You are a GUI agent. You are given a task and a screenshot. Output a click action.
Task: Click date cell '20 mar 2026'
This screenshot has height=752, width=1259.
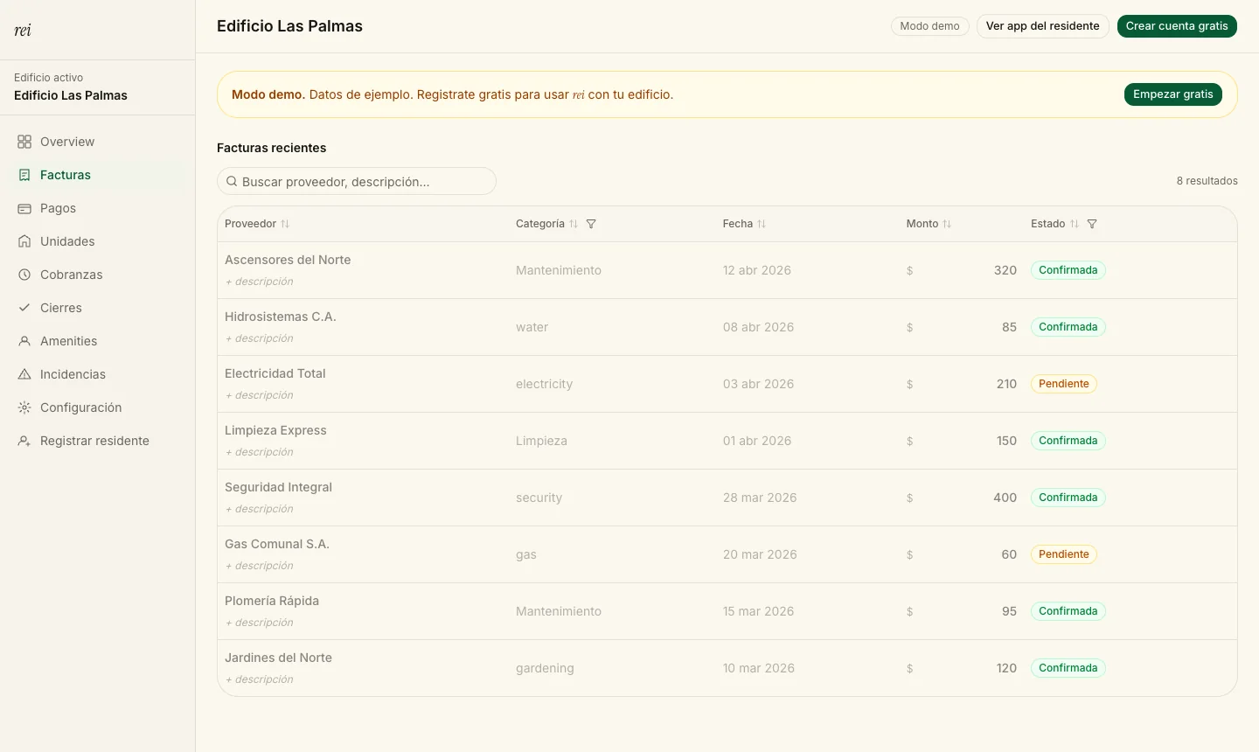pyautogui.click(x=760, y=554)
